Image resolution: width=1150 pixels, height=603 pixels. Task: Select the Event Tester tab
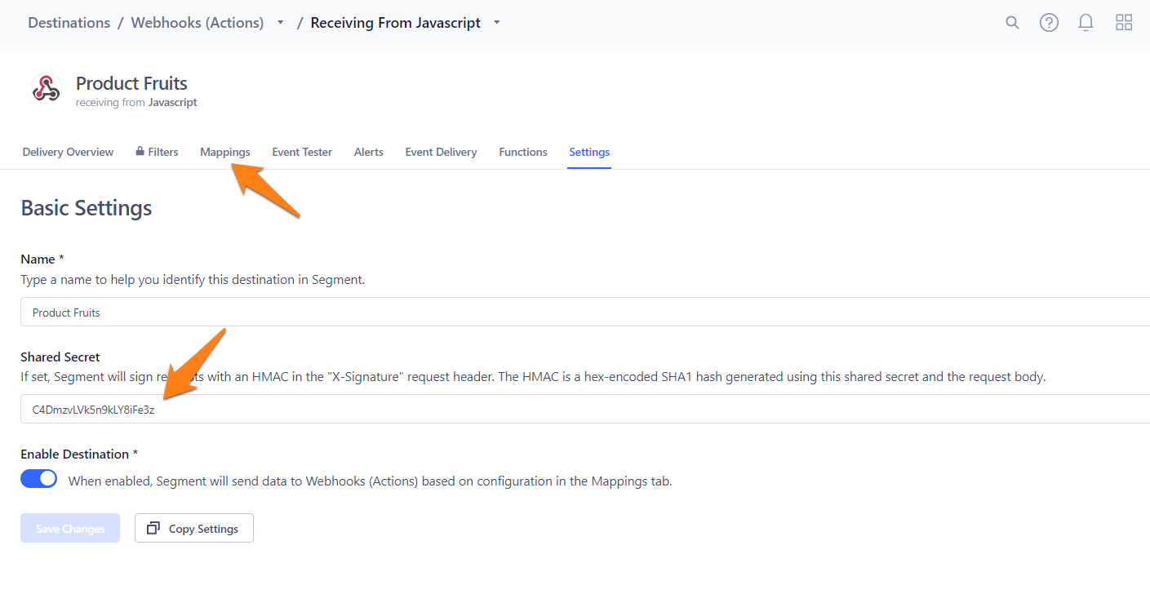click(302, 152)
